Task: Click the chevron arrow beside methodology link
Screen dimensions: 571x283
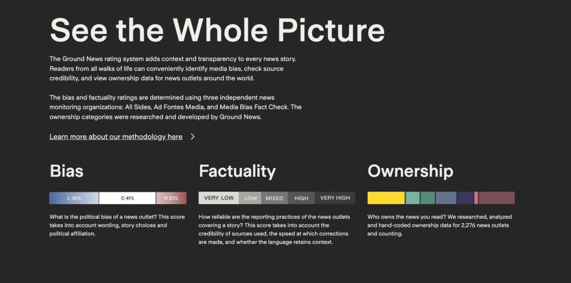Action: [x=193, y=137]
